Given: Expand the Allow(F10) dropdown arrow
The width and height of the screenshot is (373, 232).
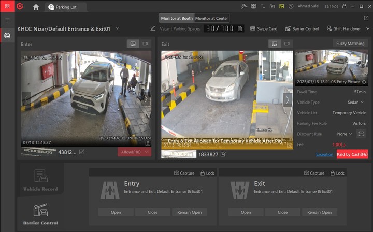Looking at the screenshot, I should click(x=147, y=152).
